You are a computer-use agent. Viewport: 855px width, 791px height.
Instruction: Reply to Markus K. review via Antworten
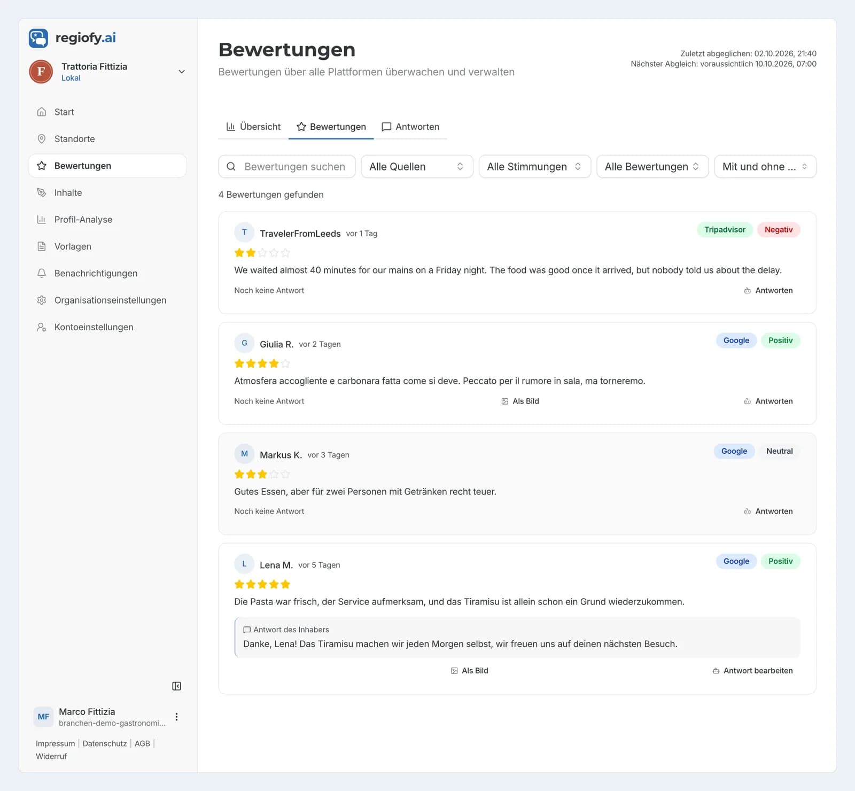click(768, 511)
